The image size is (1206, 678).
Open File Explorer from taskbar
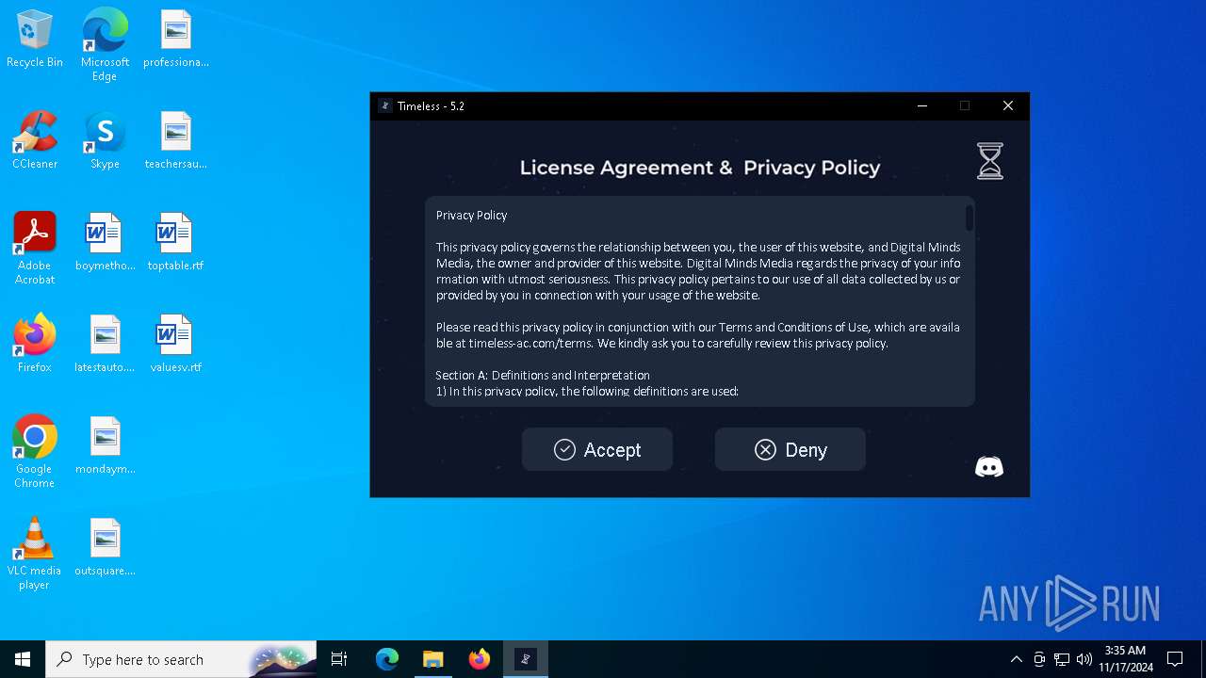tap(433, 659)
